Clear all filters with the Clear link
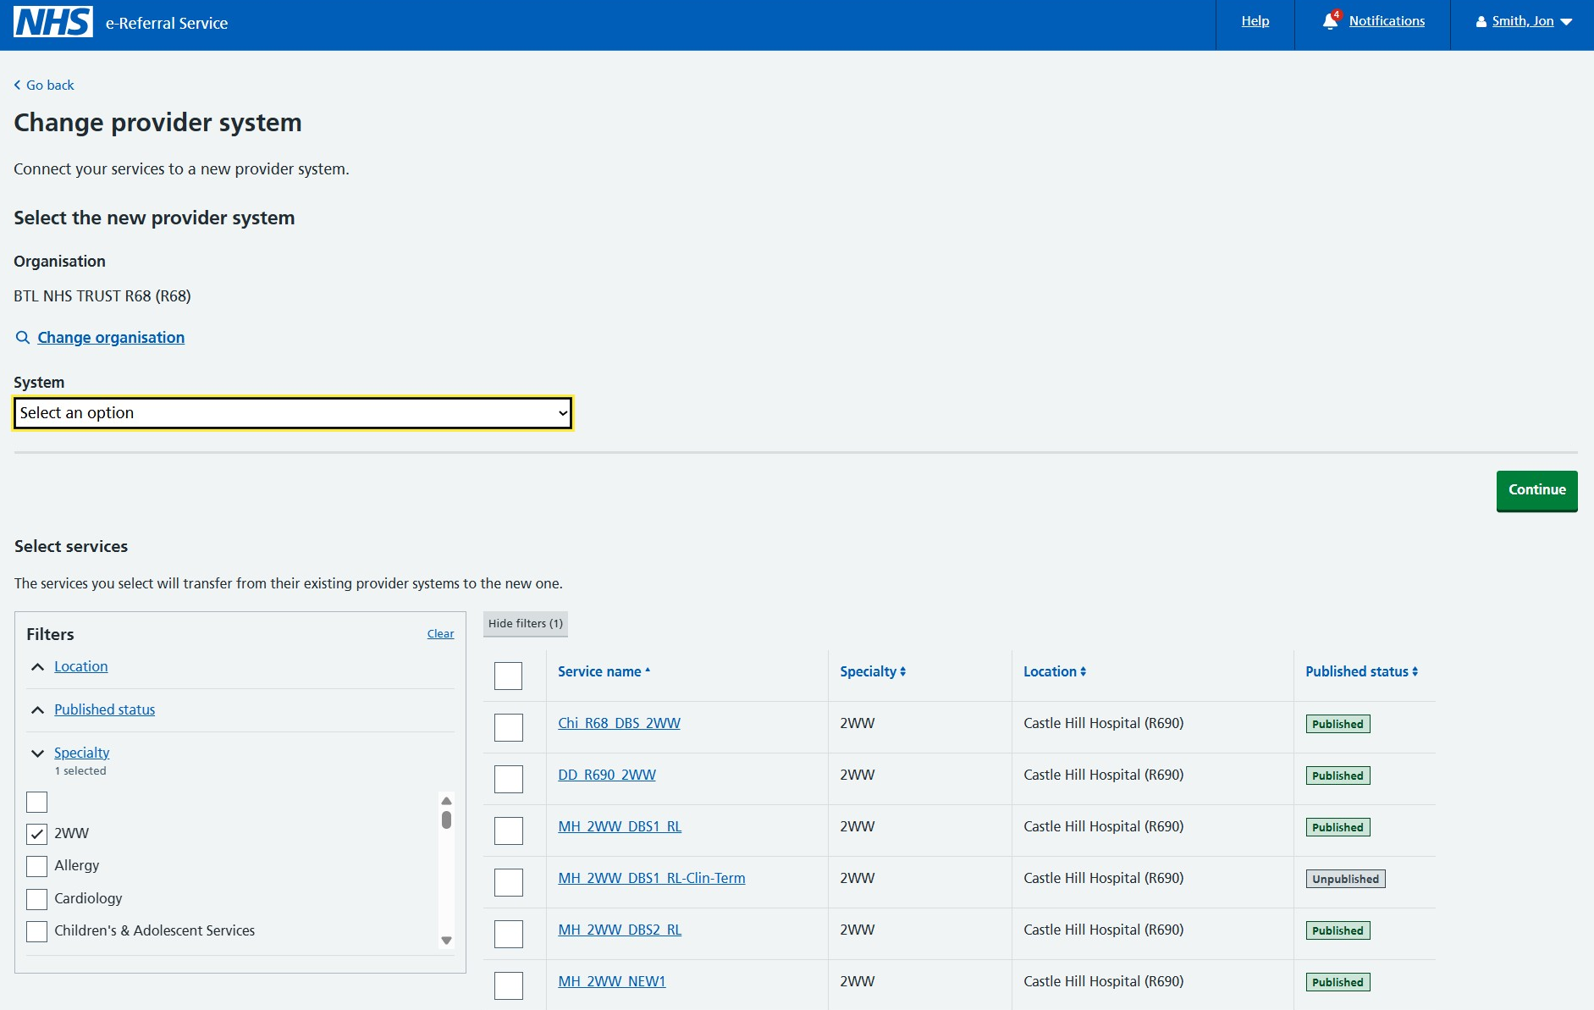1594x1010 pixels. click(440, 634)
